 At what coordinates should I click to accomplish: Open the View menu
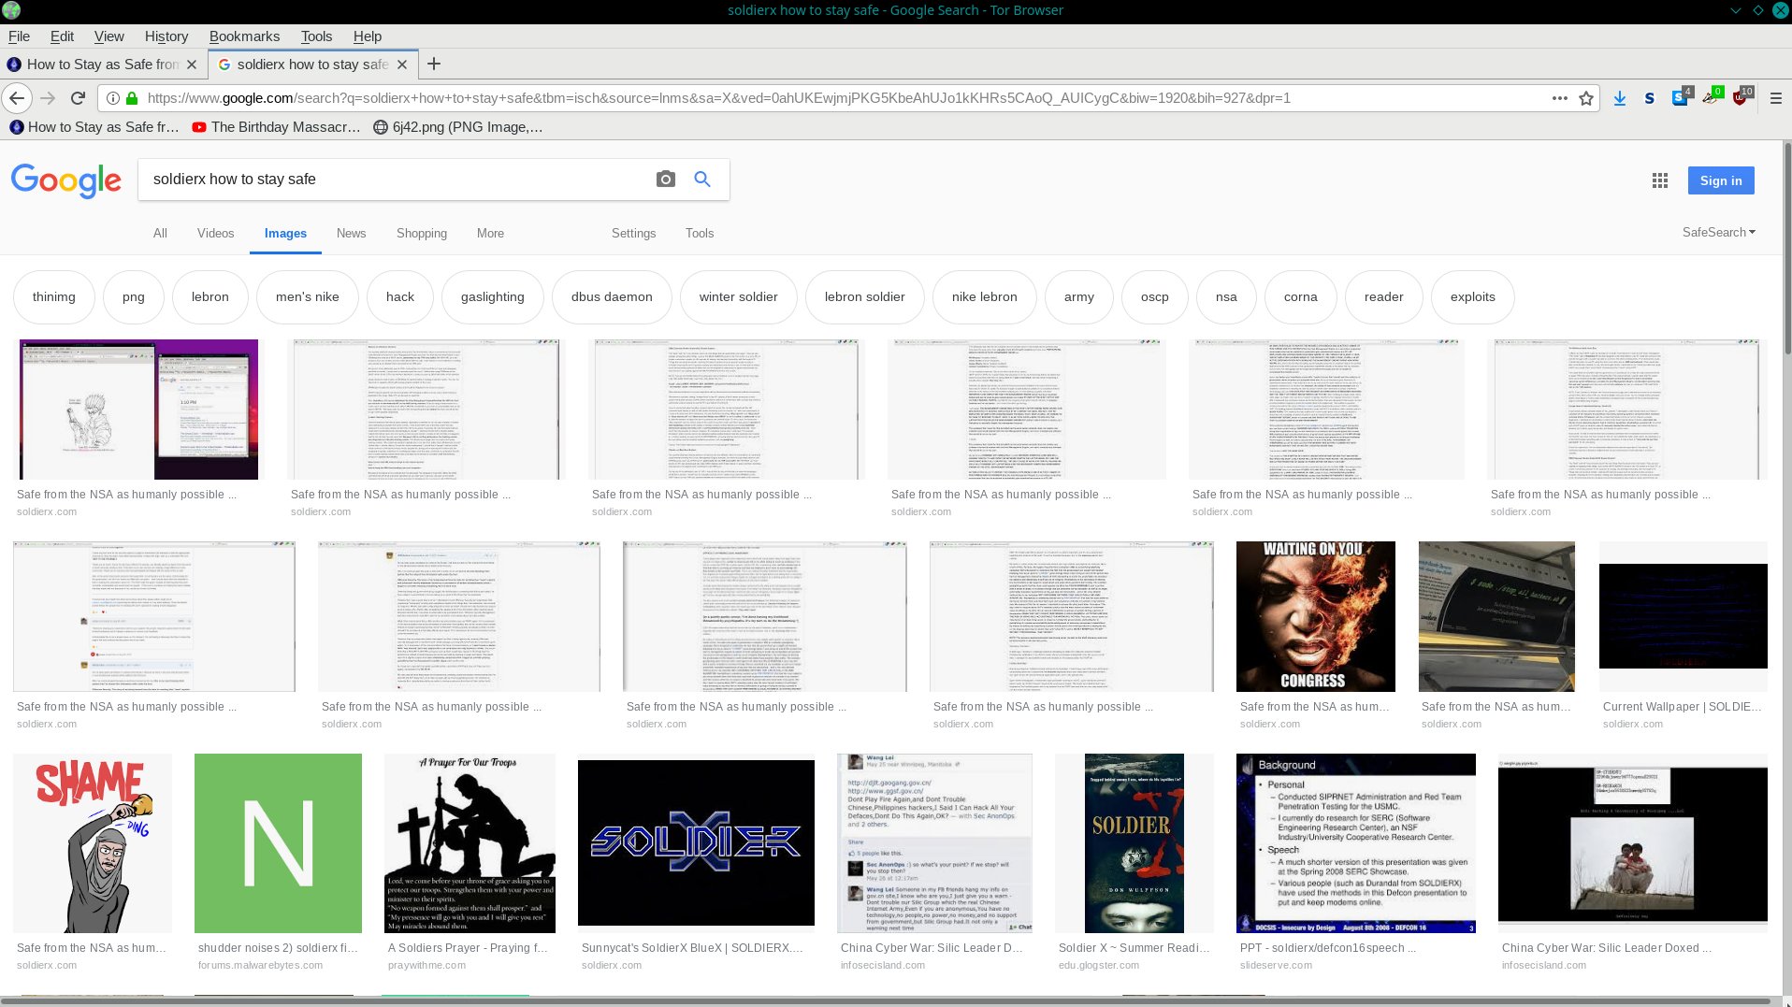point(108,36)
